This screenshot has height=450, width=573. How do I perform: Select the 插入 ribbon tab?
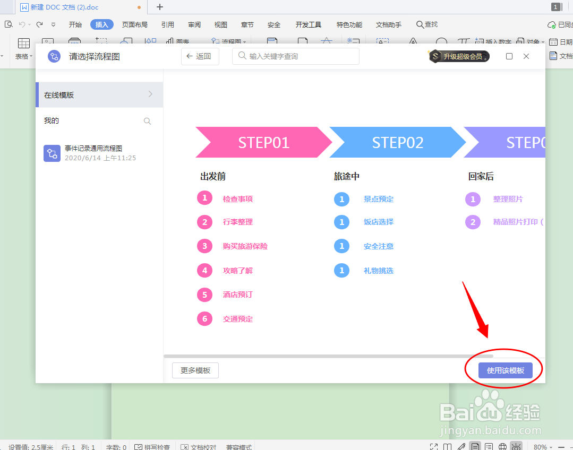101,24
